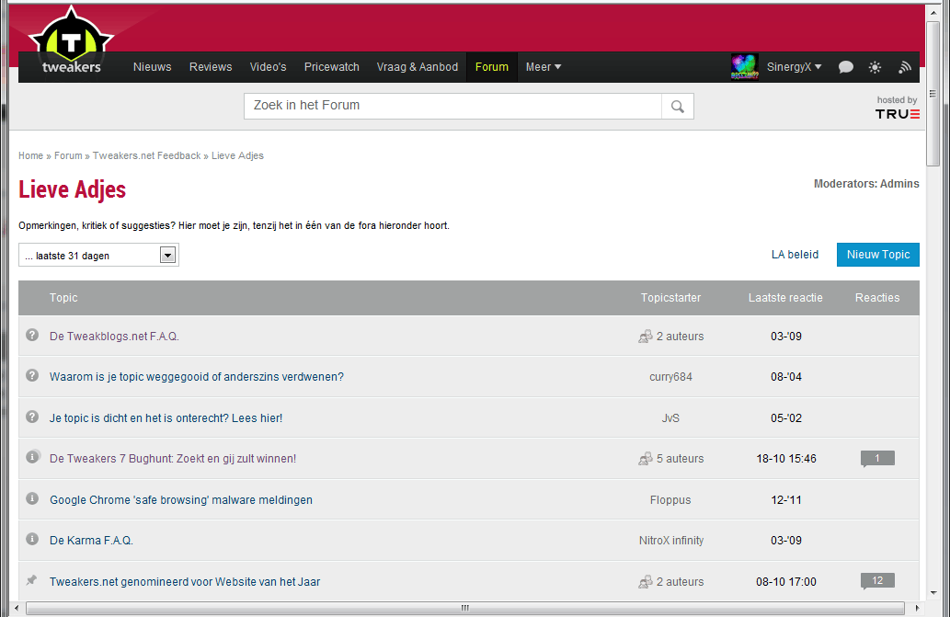Click the question mark icon beside Tweakblogs.net F.A.Q.
The width and height of the screenshot is (950, 617).
point(32,335)
